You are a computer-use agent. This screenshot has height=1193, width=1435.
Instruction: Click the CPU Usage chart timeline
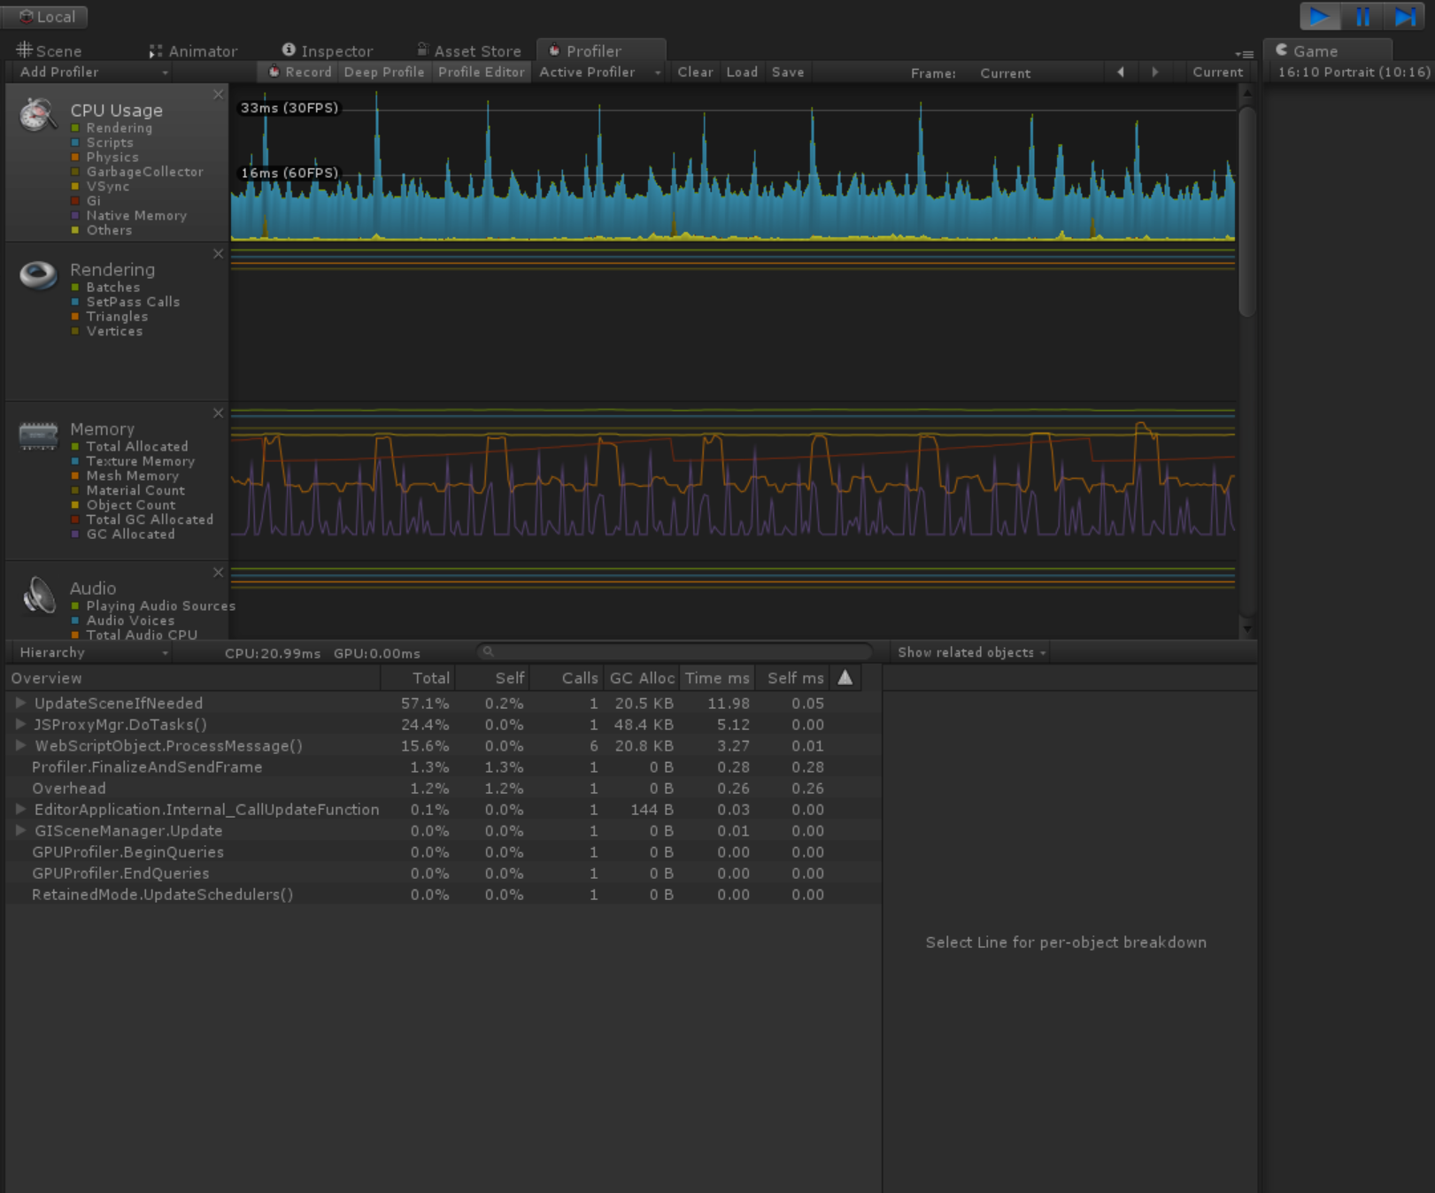733,163
